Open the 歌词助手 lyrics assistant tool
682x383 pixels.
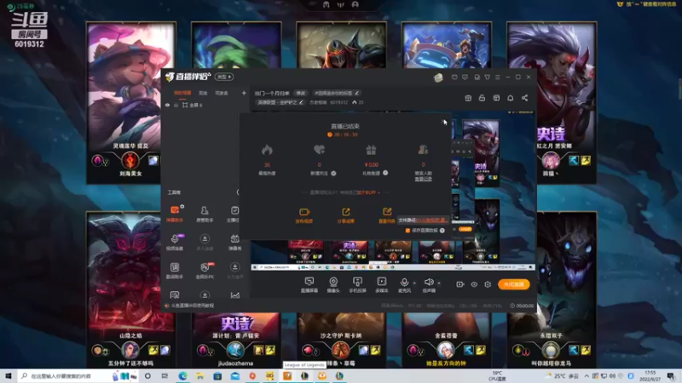pyautogui.click(x=175, y=270)
